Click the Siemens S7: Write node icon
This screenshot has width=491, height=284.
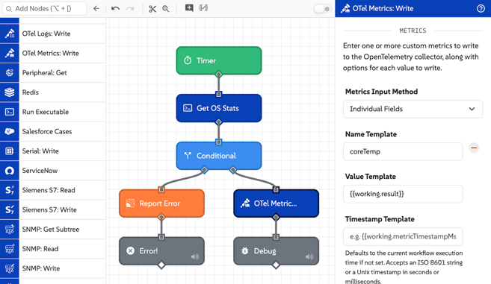click(x=10, y=209)
